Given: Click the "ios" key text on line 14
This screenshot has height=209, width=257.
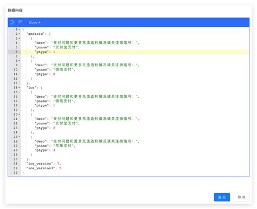Looking at the screenshot, I should (31, 87).
